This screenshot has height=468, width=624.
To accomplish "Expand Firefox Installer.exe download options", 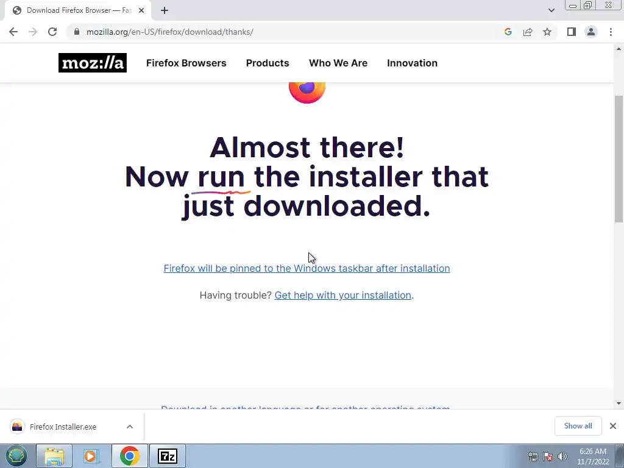I will click(130, 427).
